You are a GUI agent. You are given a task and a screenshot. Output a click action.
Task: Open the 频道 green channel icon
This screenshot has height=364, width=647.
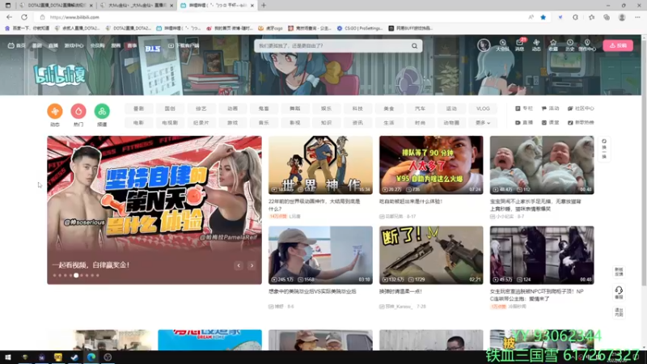[x=102, y=111]
